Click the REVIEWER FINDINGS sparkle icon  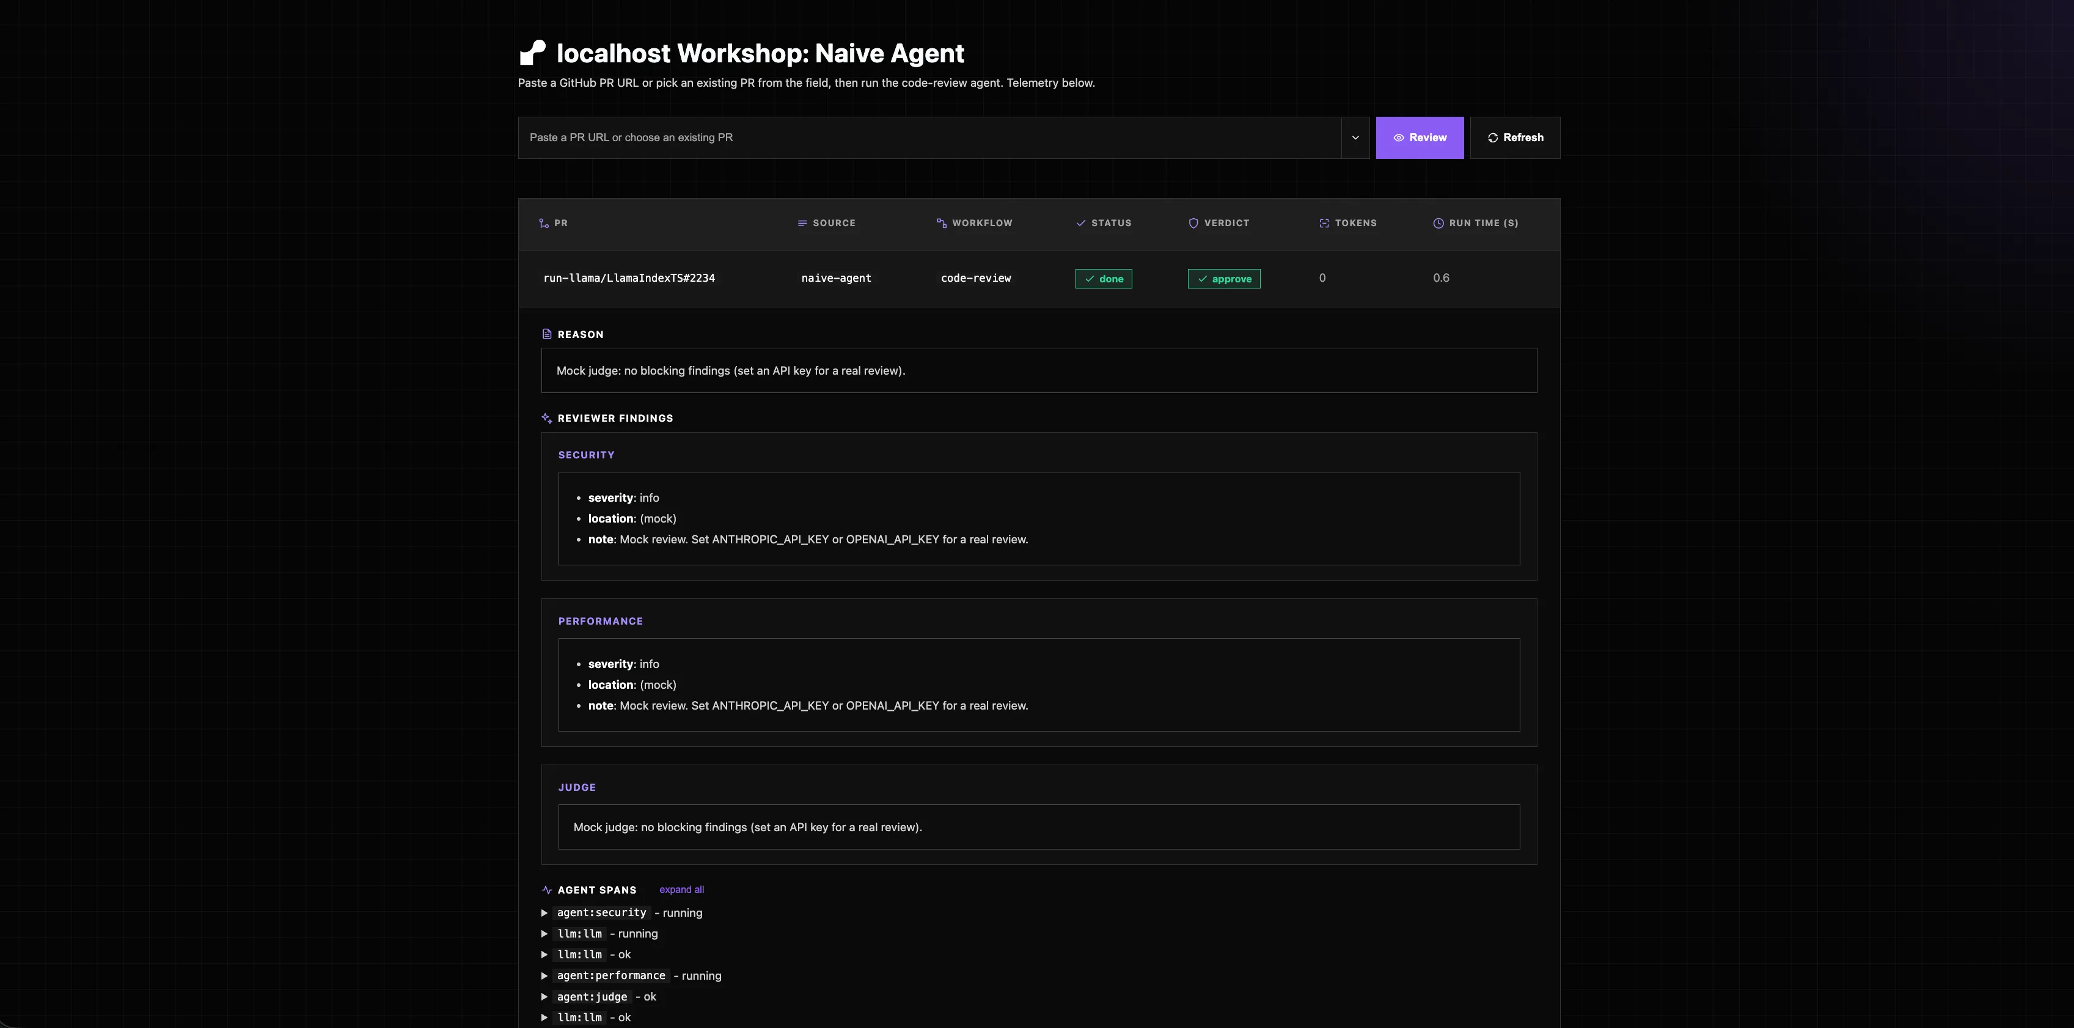pos(547,418)
